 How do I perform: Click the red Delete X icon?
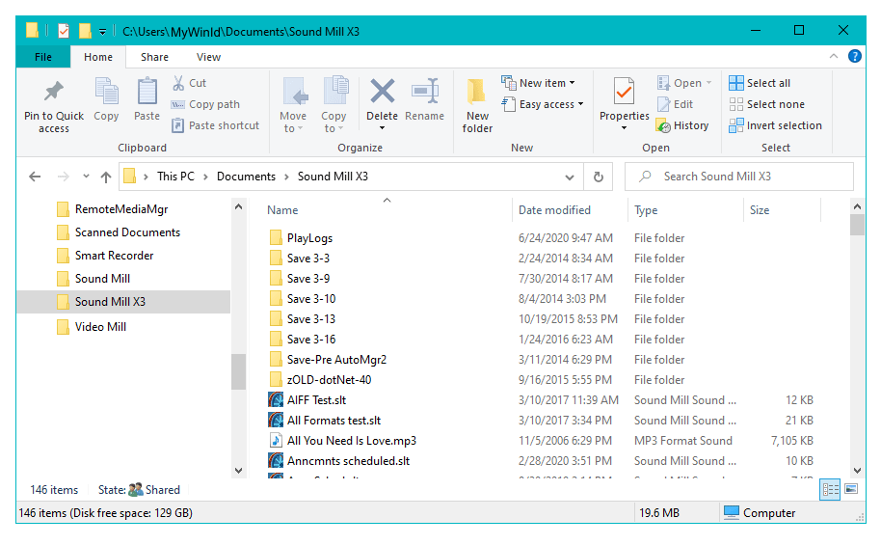tap(382, 91)
